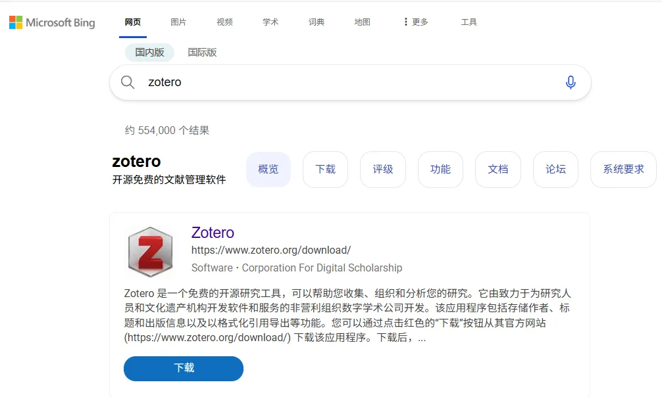Viewport: 662px width, 397px height.
Task: Select the 国内版 option
Action: [x=149, y=52]
